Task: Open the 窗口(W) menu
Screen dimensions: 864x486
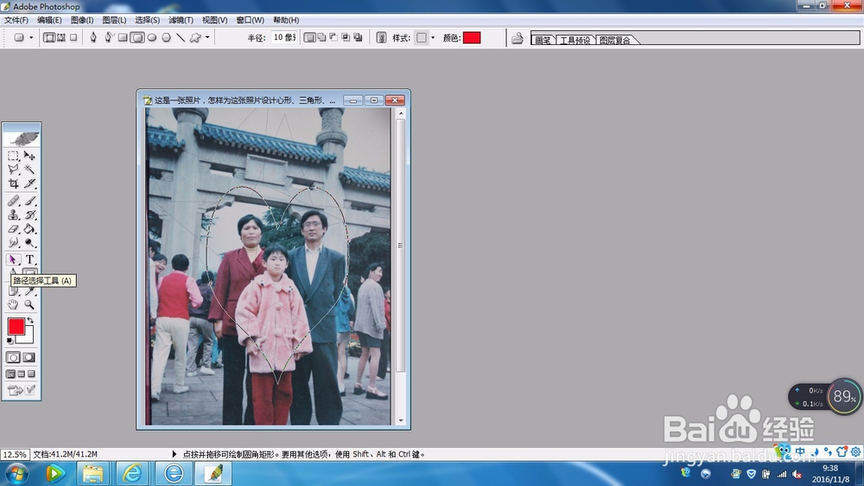Action: point(251,20)
